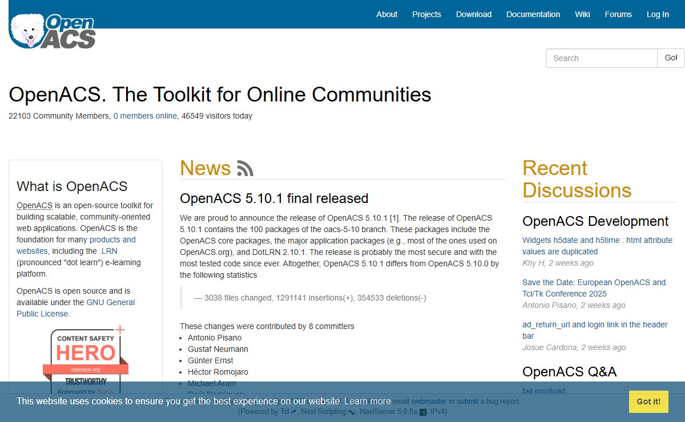Click the OpenACS dog logo

(x=53, y=31)
